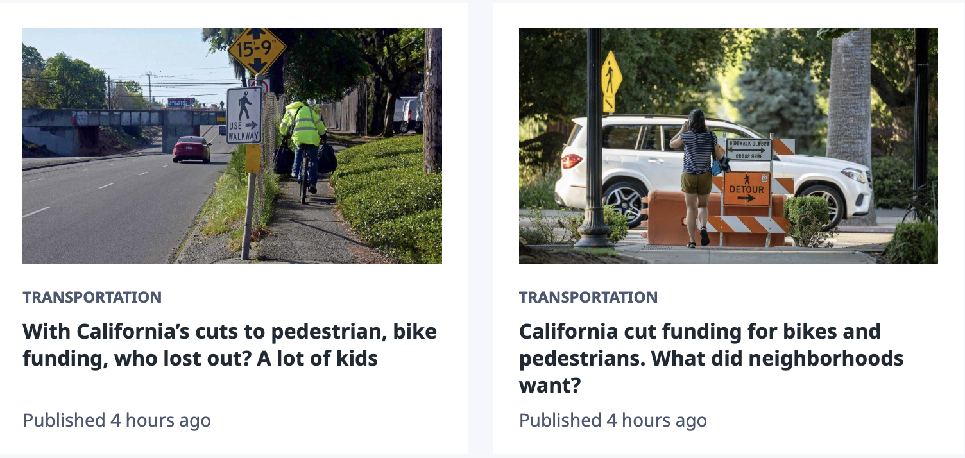Click the yellow pedestrian crossing sign

[x=611, y=76]
